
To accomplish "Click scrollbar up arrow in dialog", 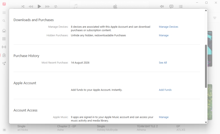I will coord(206,10).
